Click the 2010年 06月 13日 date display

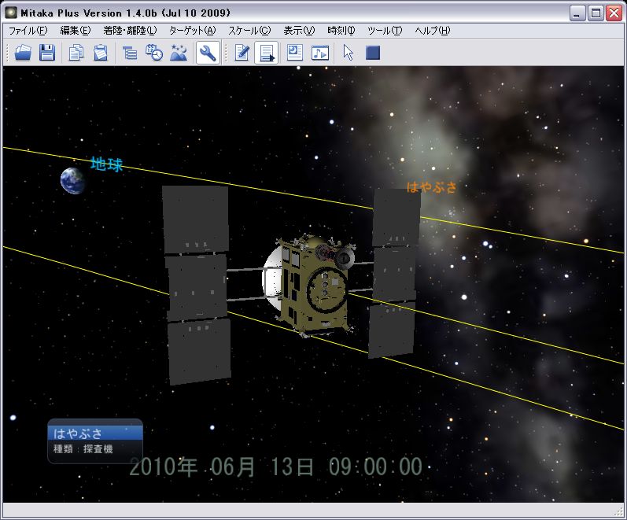276,467
